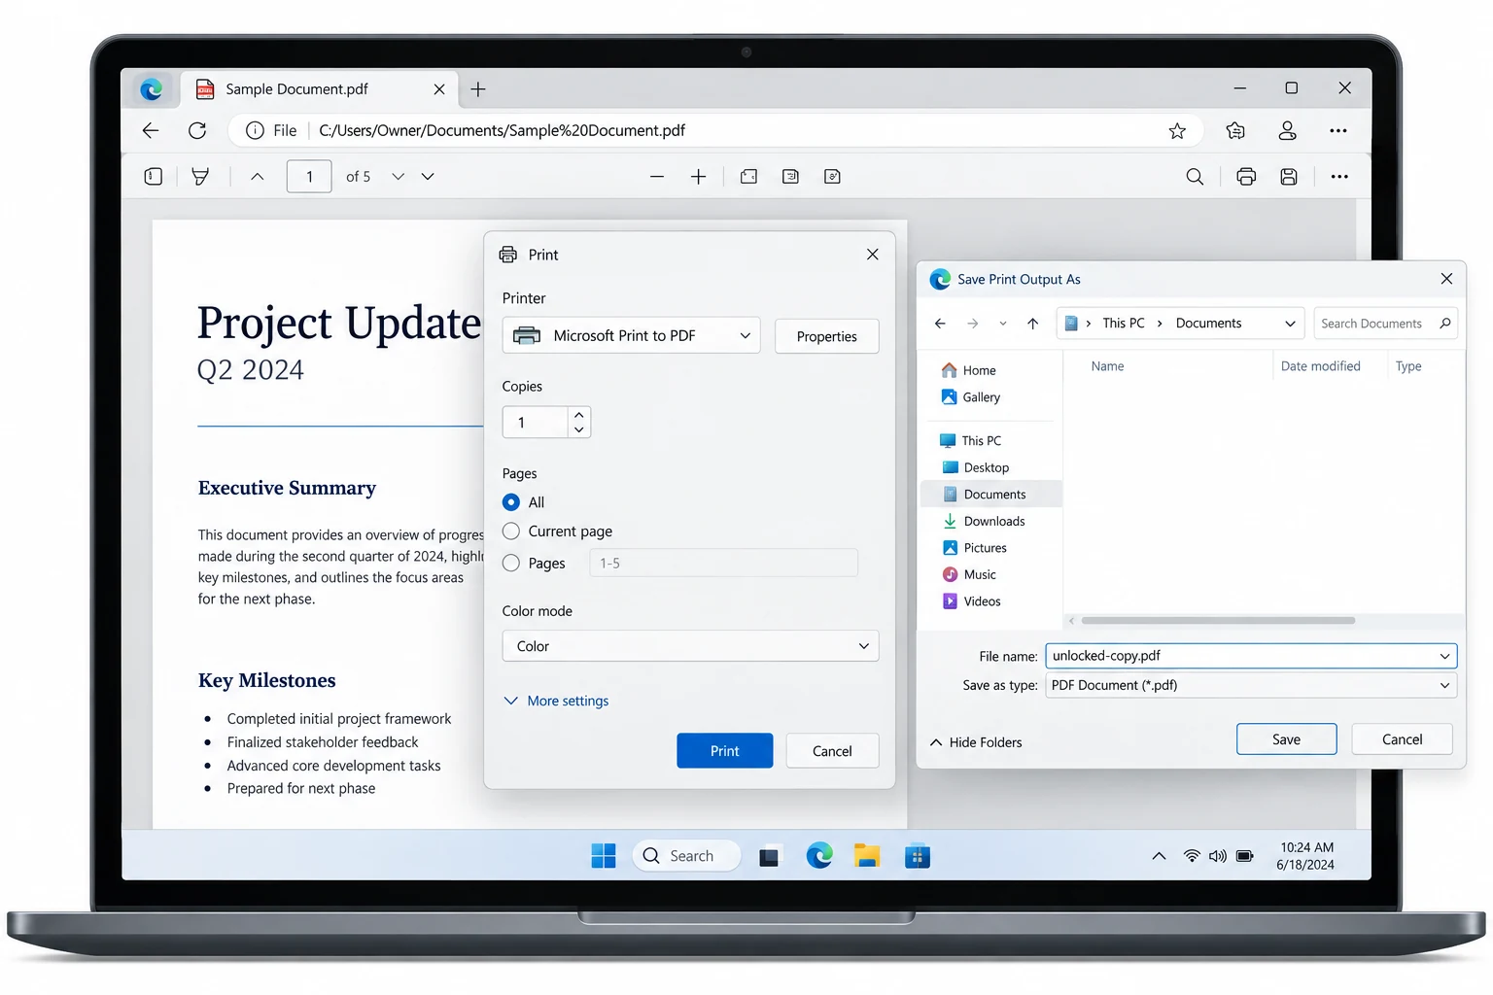Click the PDF toolbar print icon

tap(1246, 177)
